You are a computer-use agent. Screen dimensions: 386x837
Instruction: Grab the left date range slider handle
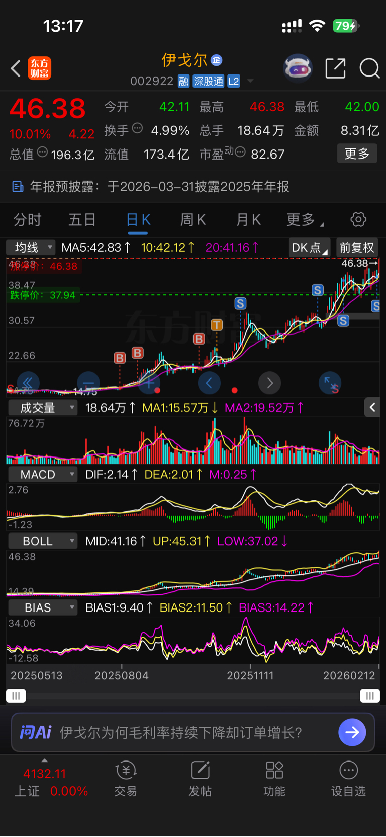click(16, 696)
